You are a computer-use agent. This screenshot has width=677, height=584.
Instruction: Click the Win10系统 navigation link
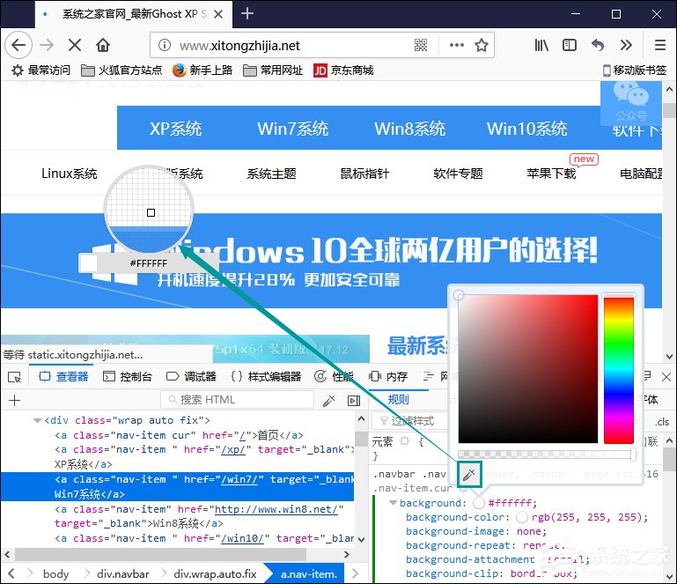click(526, 129)
